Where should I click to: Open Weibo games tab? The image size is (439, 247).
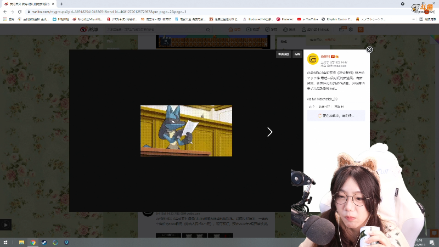coord(289,30)
